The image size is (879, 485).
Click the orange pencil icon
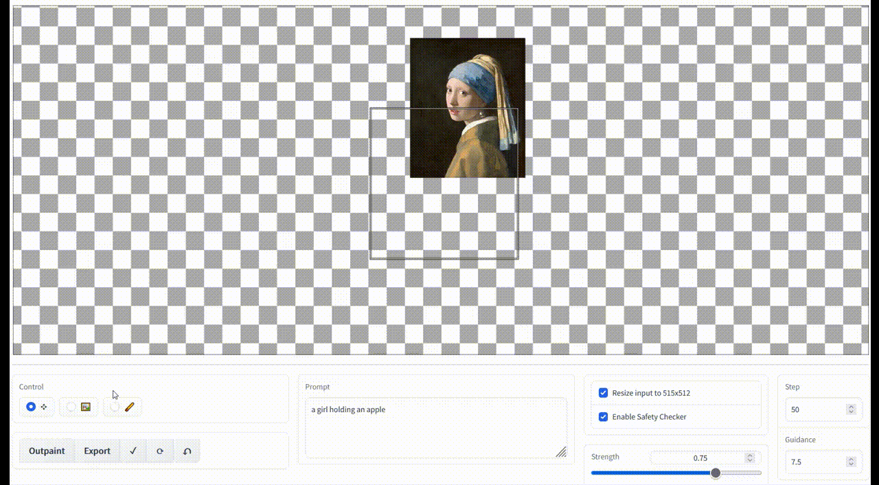129,407
